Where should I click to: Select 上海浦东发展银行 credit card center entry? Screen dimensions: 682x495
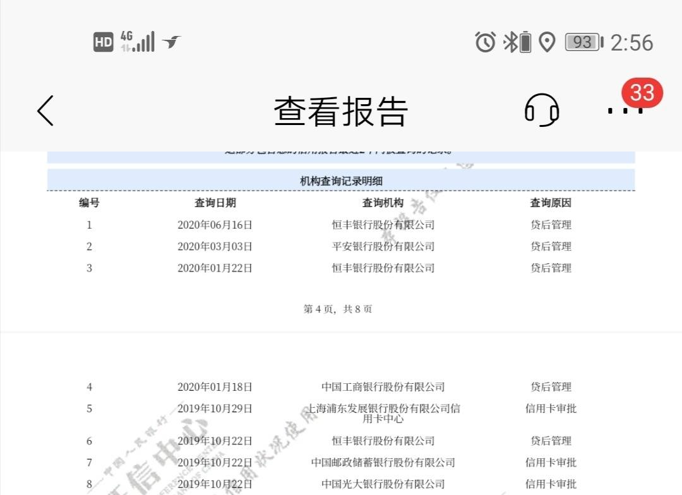click(x=383, y=414)
